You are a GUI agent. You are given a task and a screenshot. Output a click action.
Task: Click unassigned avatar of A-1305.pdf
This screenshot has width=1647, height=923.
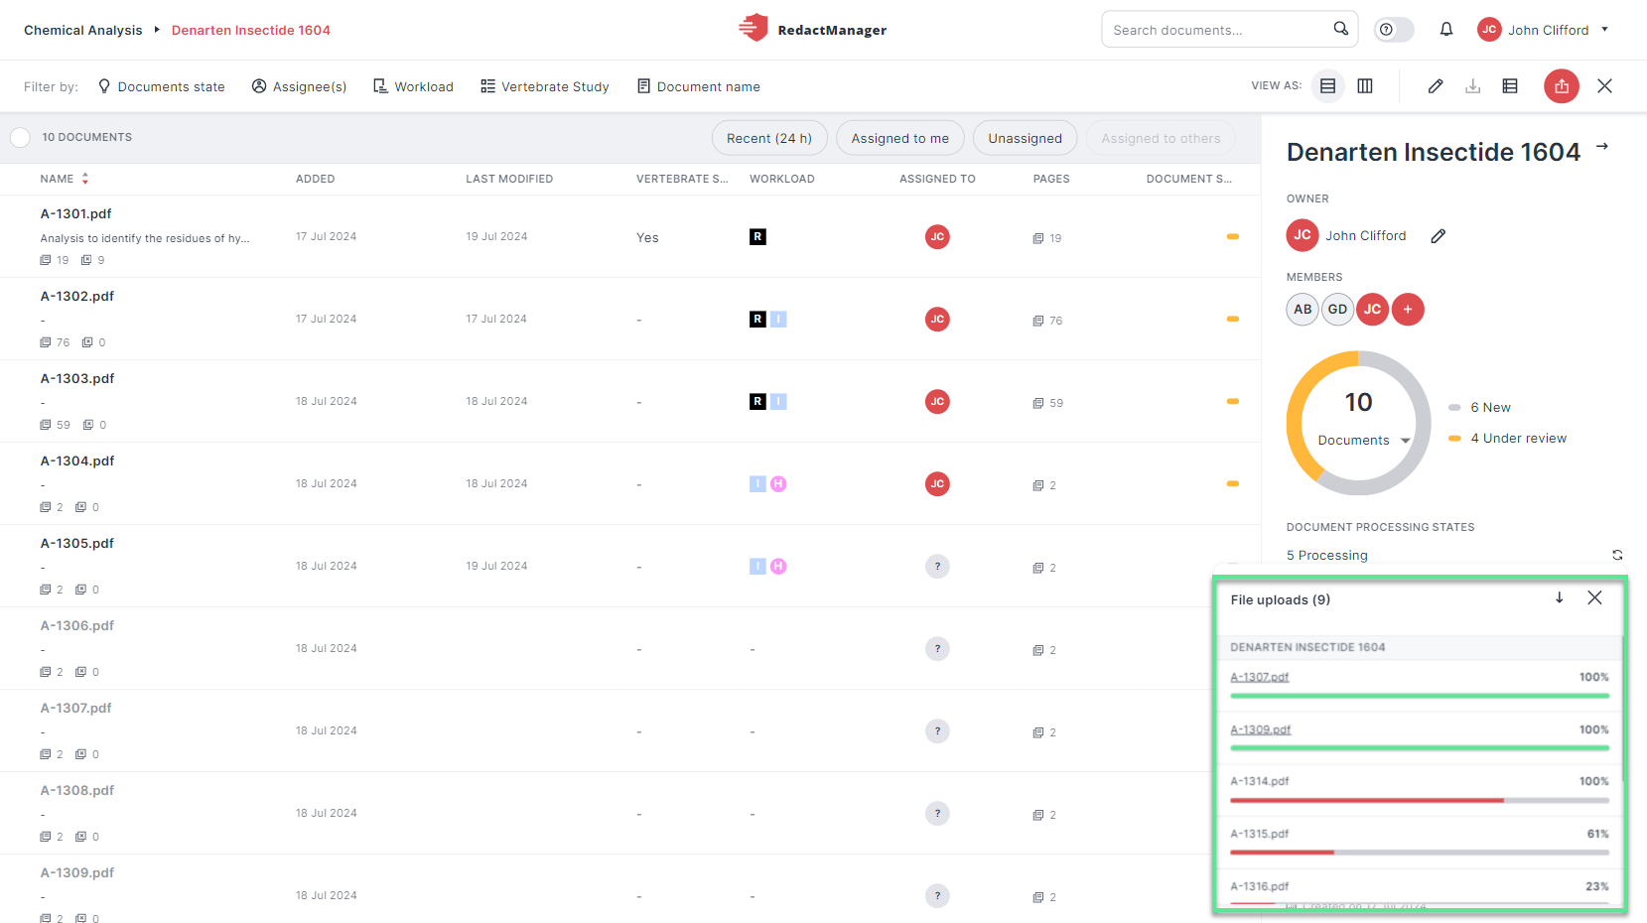click(937, 566)
